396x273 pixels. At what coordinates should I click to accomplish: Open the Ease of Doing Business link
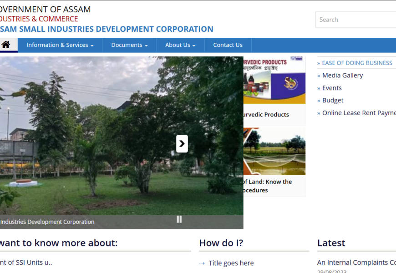(x=357, y=63)
